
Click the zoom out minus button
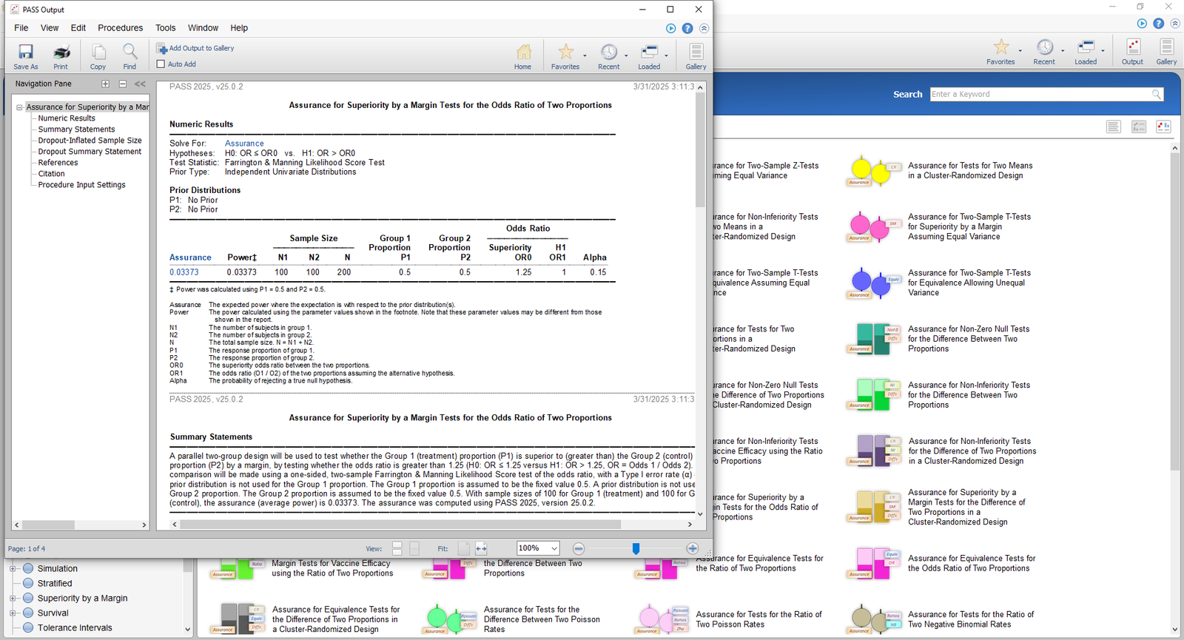tap(579, 548)
